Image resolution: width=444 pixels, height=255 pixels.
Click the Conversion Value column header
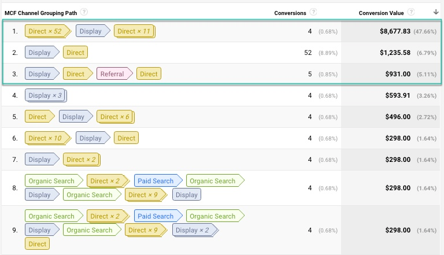381,13
